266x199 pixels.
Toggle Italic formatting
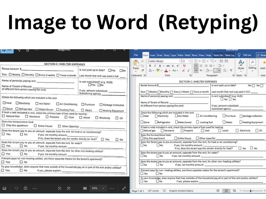pos(155,66)
